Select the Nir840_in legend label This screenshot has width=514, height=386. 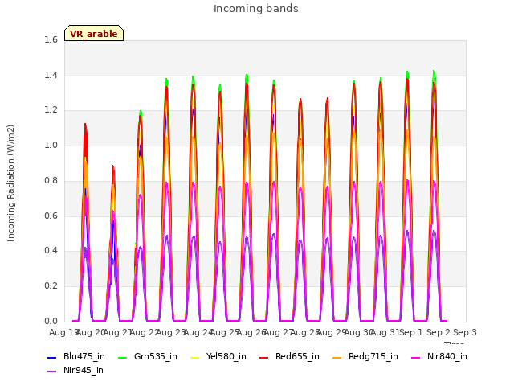click(447, 357)
